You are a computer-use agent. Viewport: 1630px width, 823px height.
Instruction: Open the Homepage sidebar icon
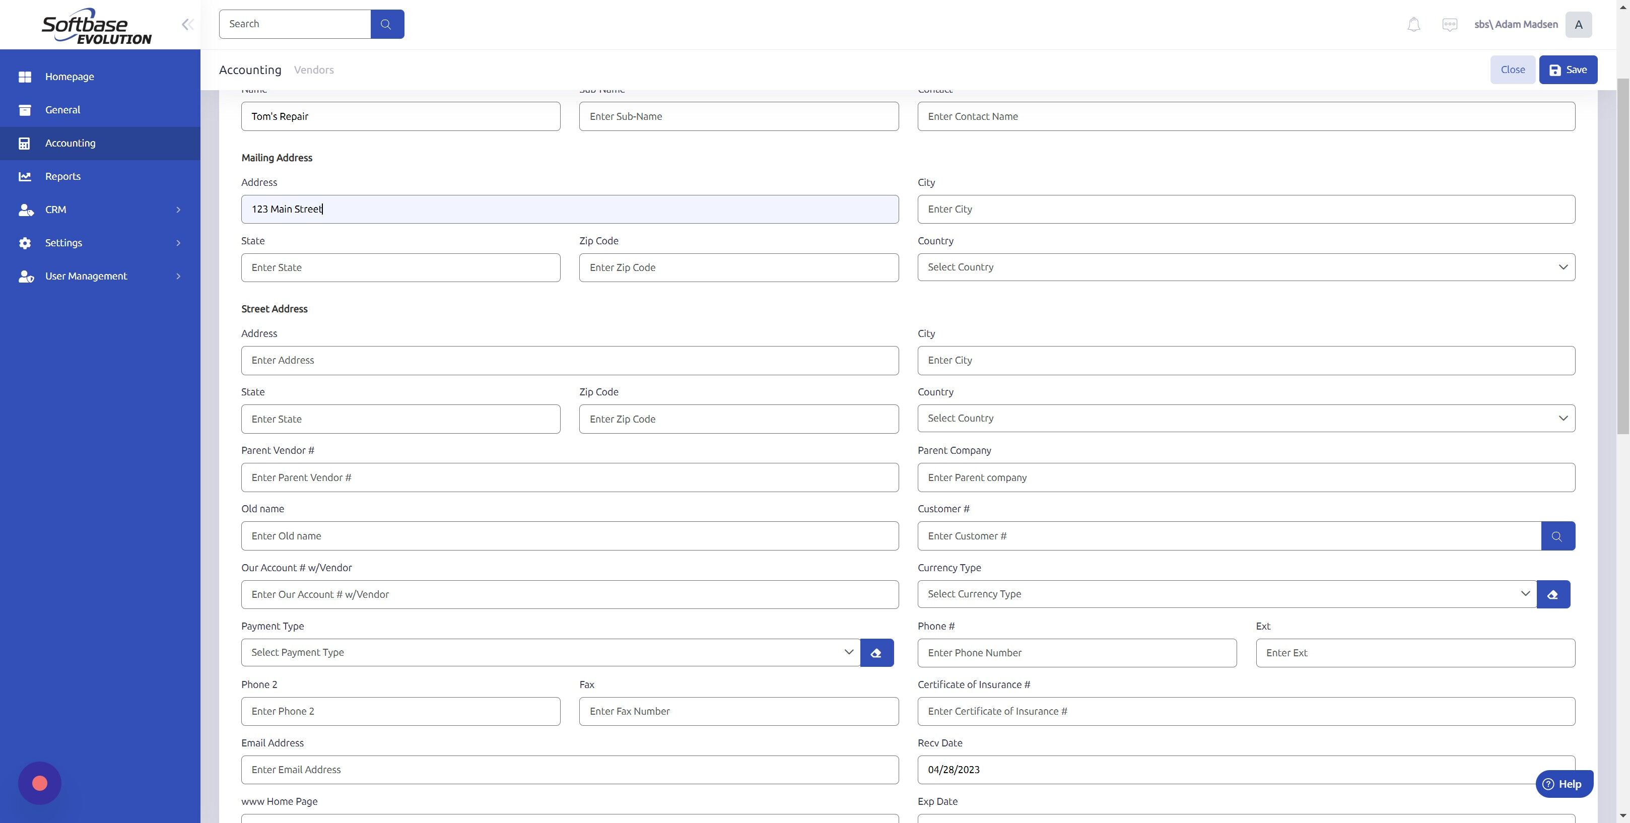coord(25,77)
